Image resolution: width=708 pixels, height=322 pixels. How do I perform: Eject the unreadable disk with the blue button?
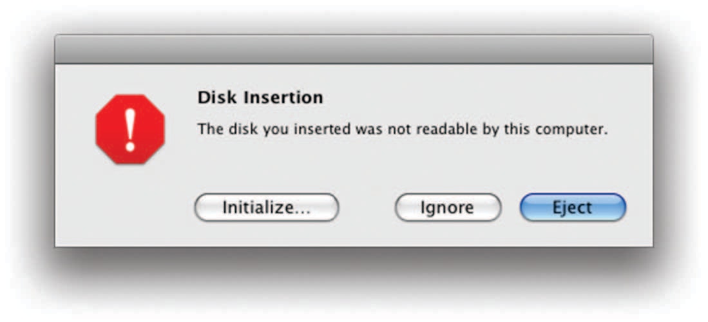click(572, 208)
